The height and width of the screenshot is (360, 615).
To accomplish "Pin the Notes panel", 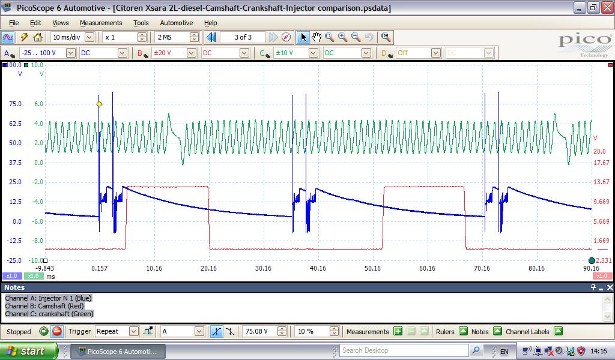I will tap(593, 287).
